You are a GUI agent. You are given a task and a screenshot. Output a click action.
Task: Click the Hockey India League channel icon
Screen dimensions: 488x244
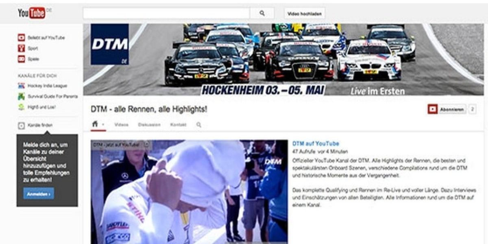coord(22,86)
